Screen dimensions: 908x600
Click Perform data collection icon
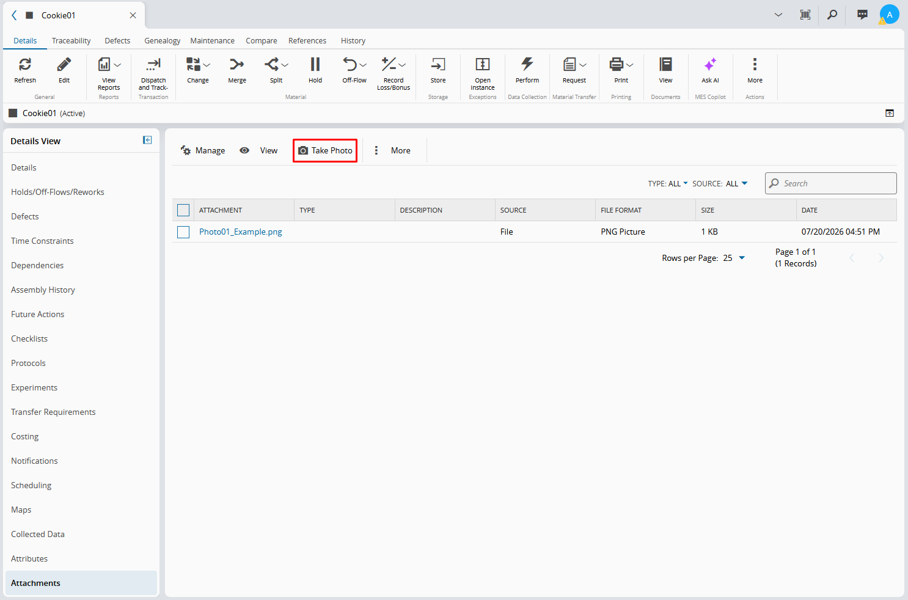tap(527, 64)
